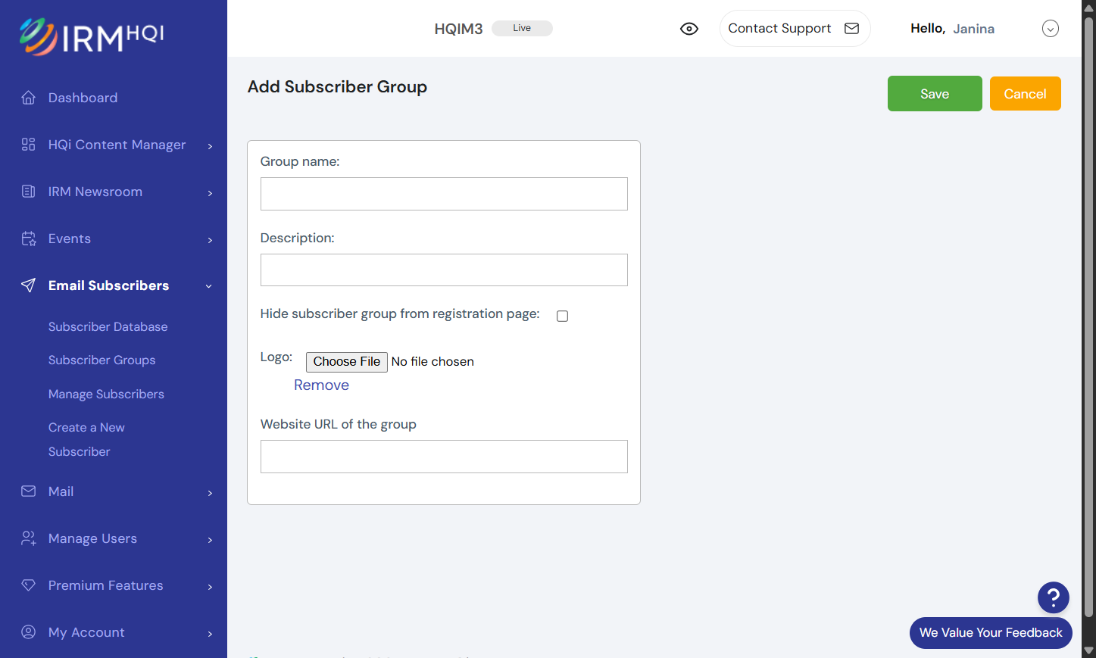Focus the Description input field
This screenshot has height=658, width=1096.
444,270
